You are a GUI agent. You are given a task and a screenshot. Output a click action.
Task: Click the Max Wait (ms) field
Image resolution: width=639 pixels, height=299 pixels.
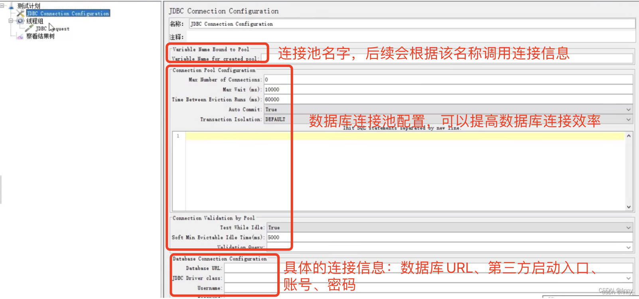pos(448,89)
